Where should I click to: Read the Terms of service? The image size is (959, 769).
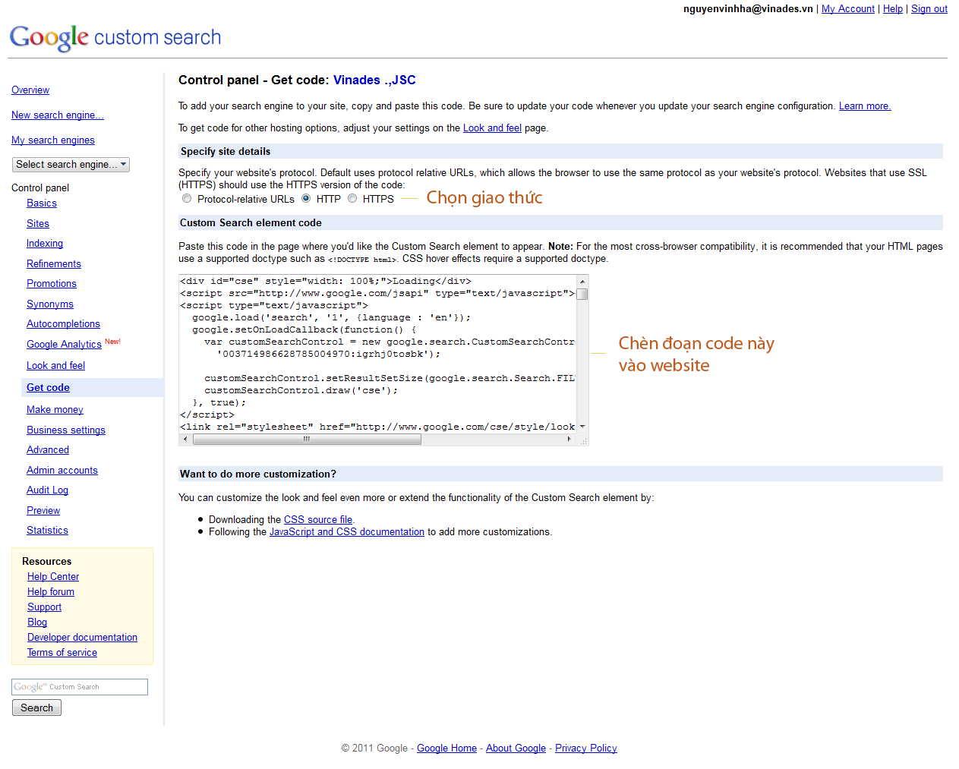pyautogui.click(x=62, y=653)
